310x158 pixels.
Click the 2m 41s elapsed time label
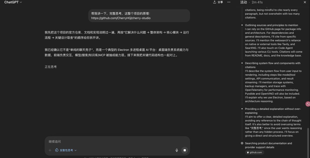(x=257, y=2)
